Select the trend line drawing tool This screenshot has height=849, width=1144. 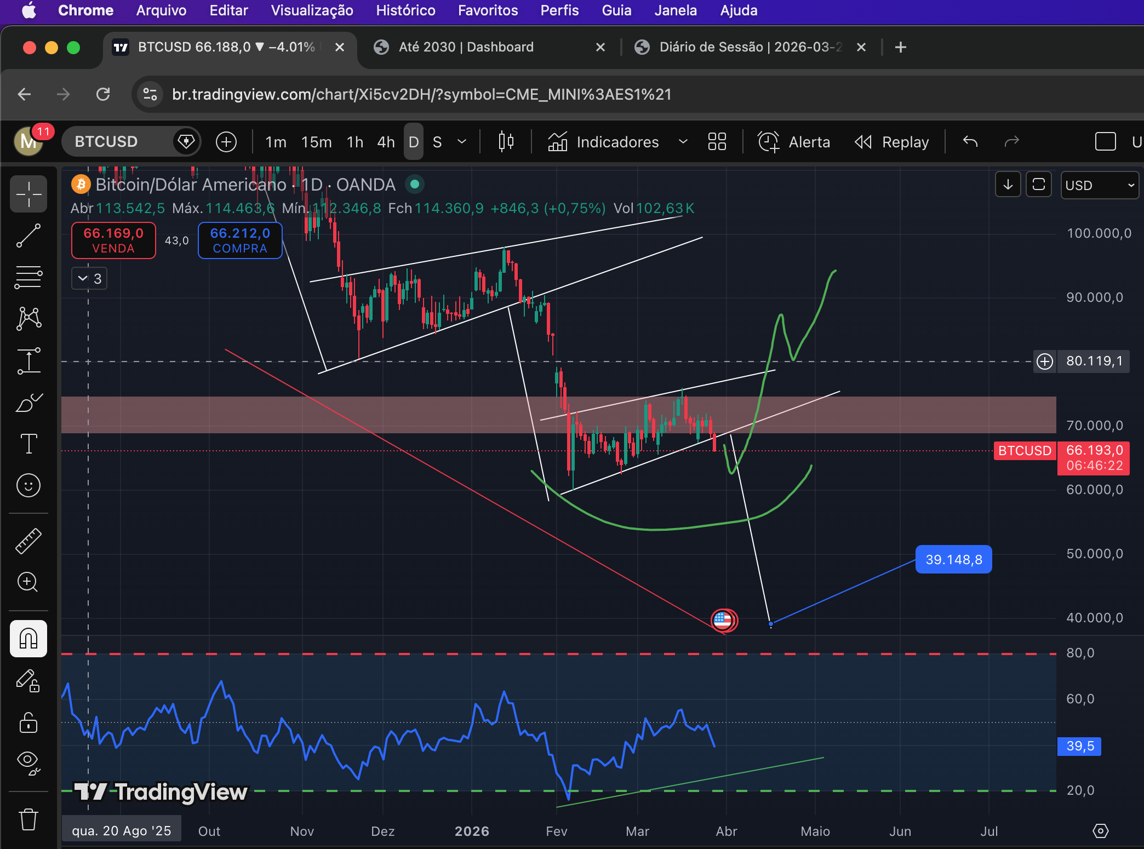point(28,236)
